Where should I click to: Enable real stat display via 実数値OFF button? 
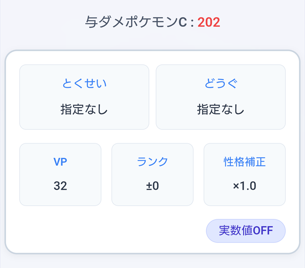(246, 231)
